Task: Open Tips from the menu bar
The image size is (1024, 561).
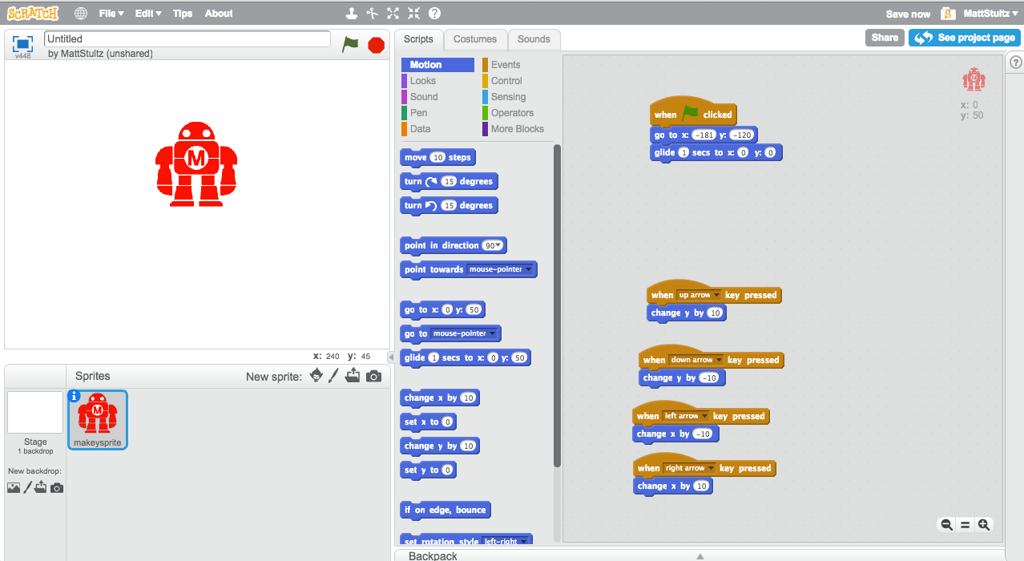Action: click(183, 14)
